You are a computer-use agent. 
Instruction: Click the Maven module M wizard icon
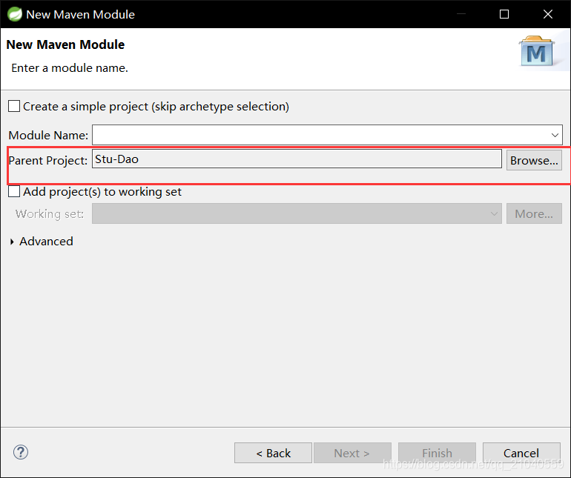point(536,51)
